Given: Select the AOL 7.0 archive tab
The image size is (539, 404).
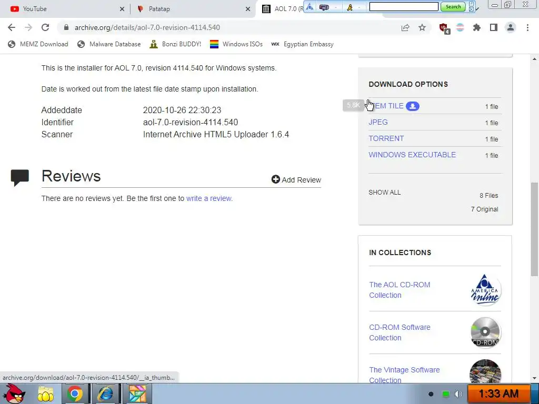Looking at the screenshot, I should [282, 9].
